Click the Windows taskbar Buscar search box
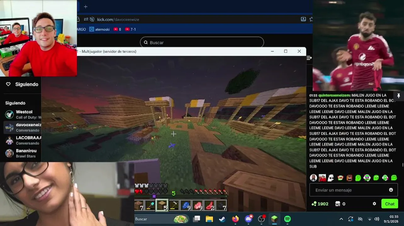This screenshot has width=404, height=226. (x=161, y=219)
